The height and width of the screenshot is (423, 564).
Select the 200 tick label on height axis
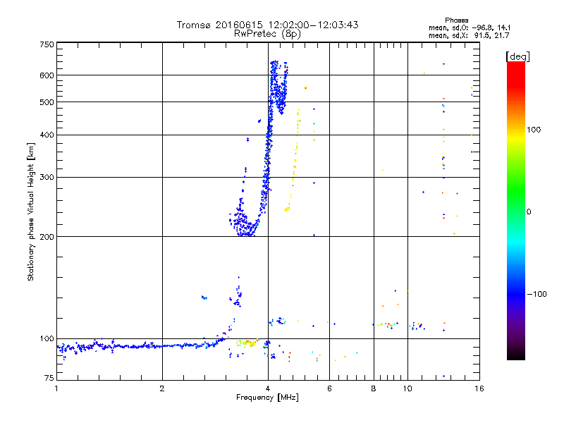pyautogui.click(x=47, y=237)
